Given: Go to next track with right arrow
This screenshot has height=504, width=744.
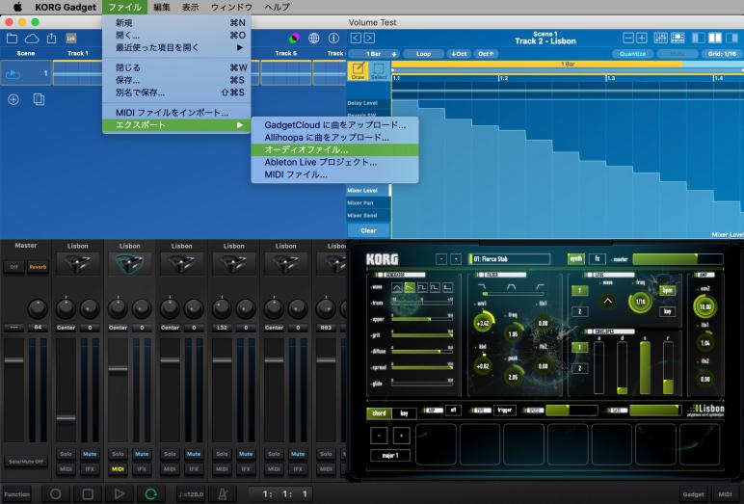Looking at the screenshot, I should pyautogui.click(x=369, y=39).
